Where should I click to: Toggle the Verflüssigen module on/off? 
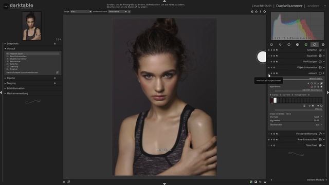point(269,62)
